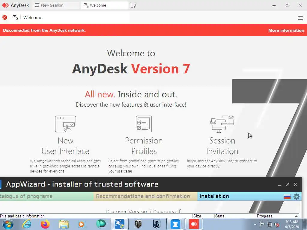Launch Firefox from the taskbar
This screenshot has height=230, width=307.
point(45,224)
